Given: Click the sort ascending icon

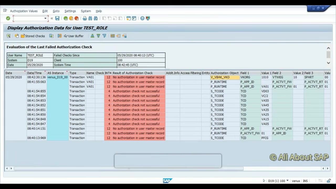Looking at the screenshot, I should click(92, 36).
